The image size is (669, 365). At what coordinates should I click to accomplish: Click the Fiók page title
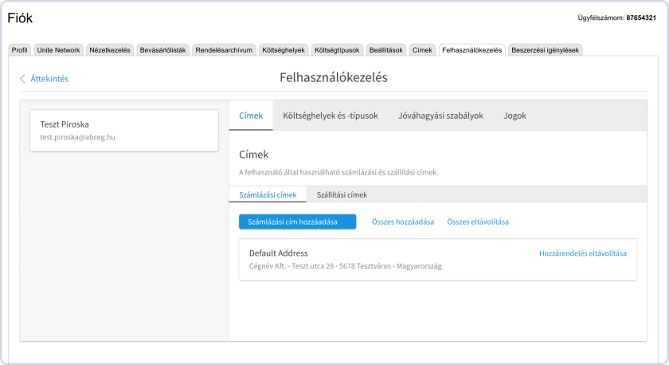tap(20, 18)
